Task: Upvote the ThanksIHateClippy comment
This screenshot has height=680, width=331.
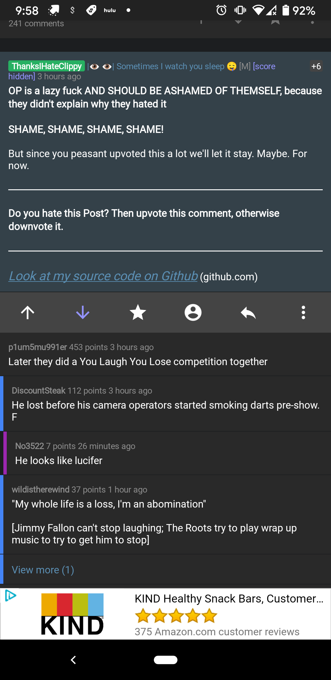Action: pyautogui.click(x=28, y=313)
